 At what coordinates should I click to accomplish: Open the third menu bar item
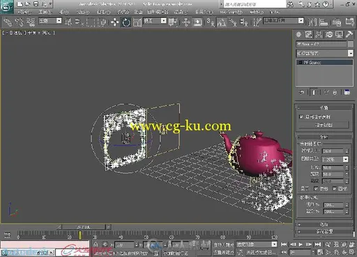click(64, 12)
